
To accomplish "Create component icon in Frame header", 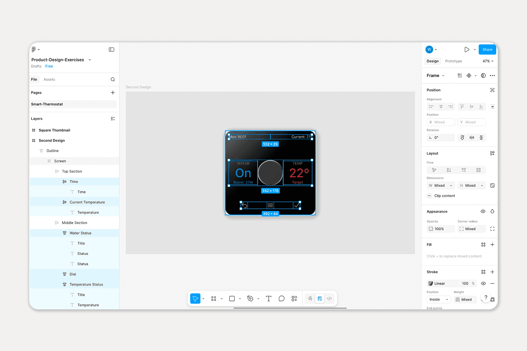I will [469, 75].
